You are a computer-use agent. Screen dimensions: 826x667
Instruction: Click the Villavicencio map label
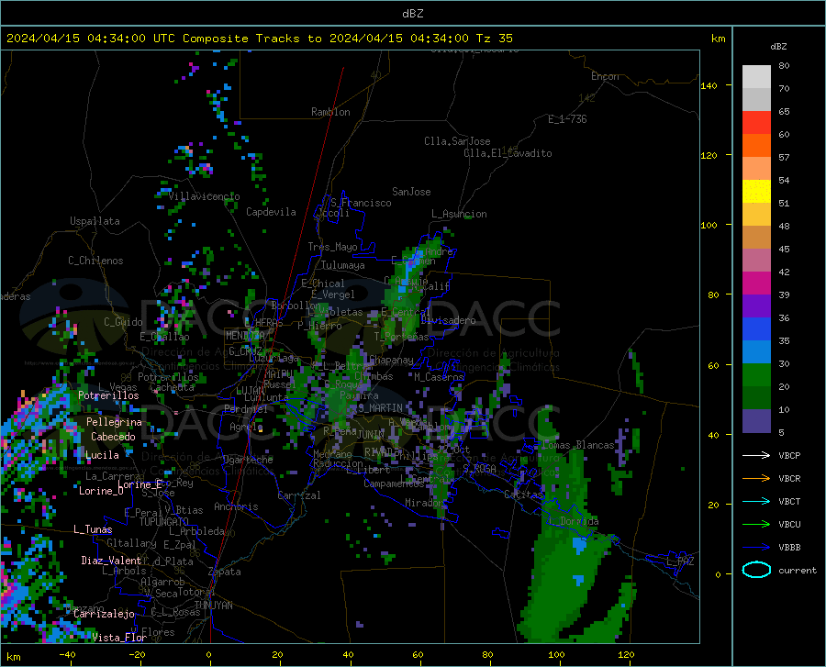[x=205, y=196]
